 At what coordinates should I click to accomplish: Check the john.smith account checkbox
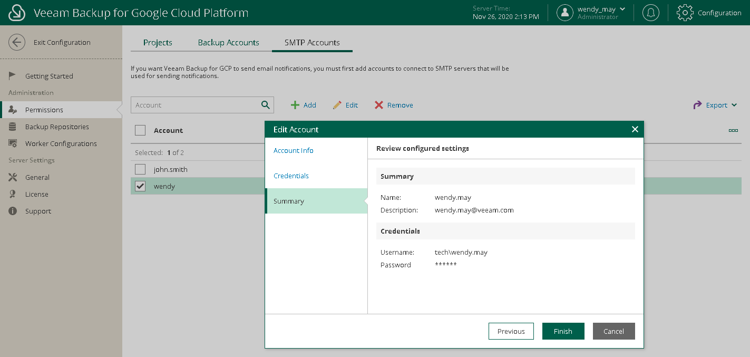(x=140, y=169)
